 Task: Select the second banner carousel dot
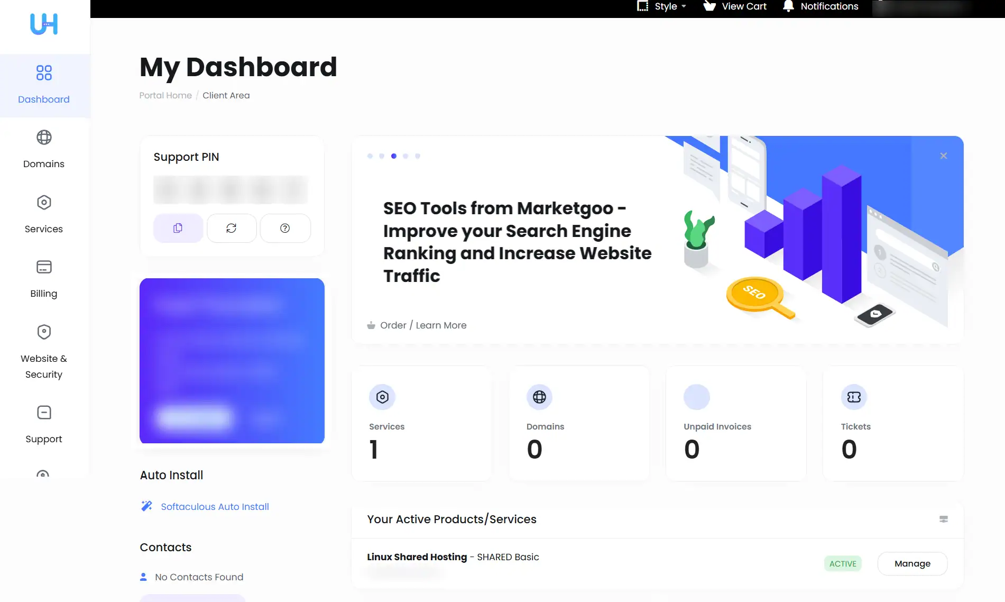click(x=382, y=156)
